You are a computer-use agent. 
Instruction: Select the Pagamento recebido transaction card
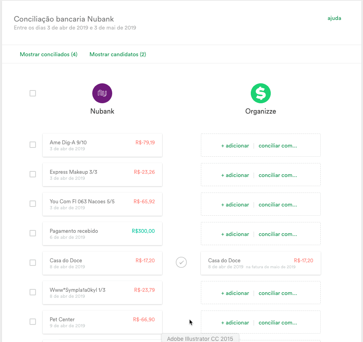pos(102,234)
